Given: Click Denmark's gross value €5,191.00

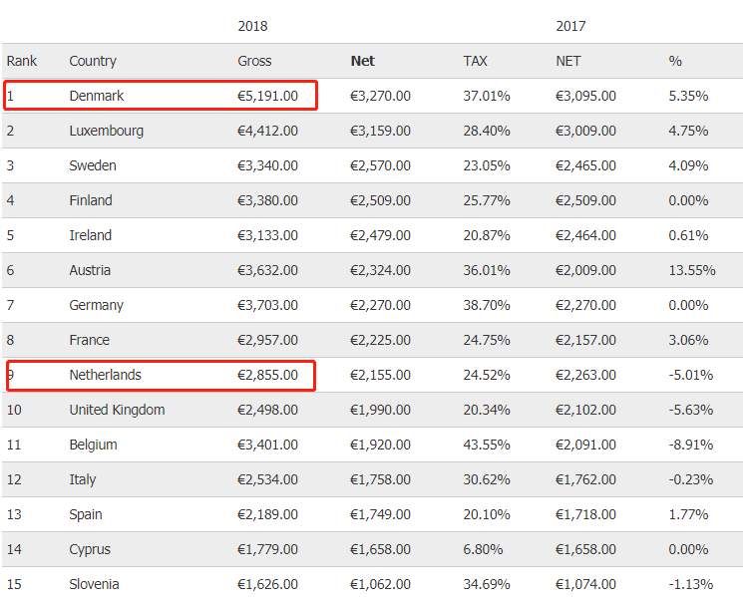Looking at the screenshot, I should pos(267,96).
